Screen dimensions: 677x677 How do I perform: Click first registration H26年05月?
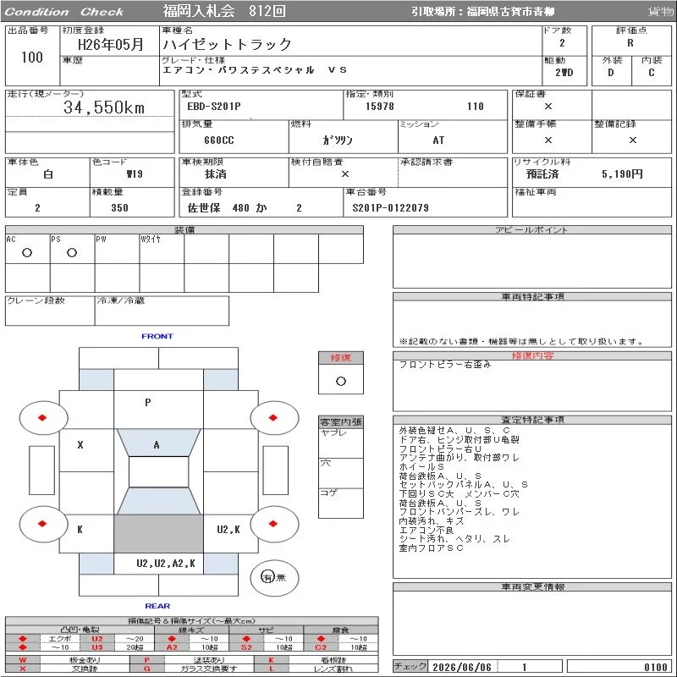tap(110, 44)
